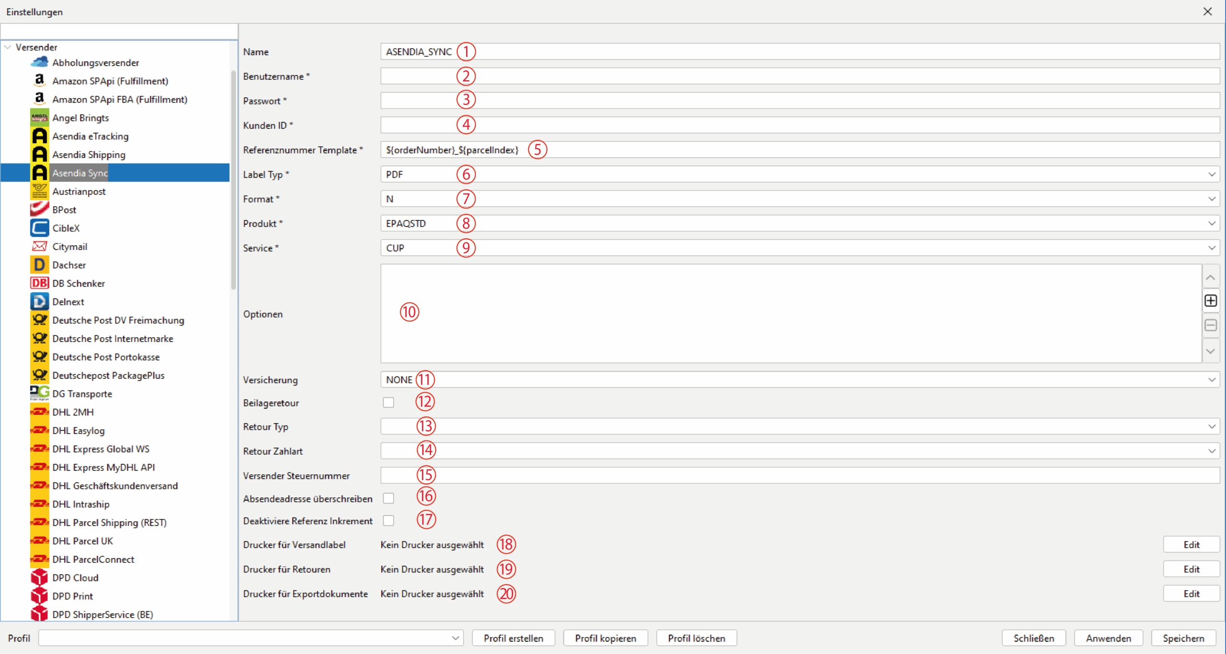Edit the Drucker für Versandlabel printer

(1191, 544)
